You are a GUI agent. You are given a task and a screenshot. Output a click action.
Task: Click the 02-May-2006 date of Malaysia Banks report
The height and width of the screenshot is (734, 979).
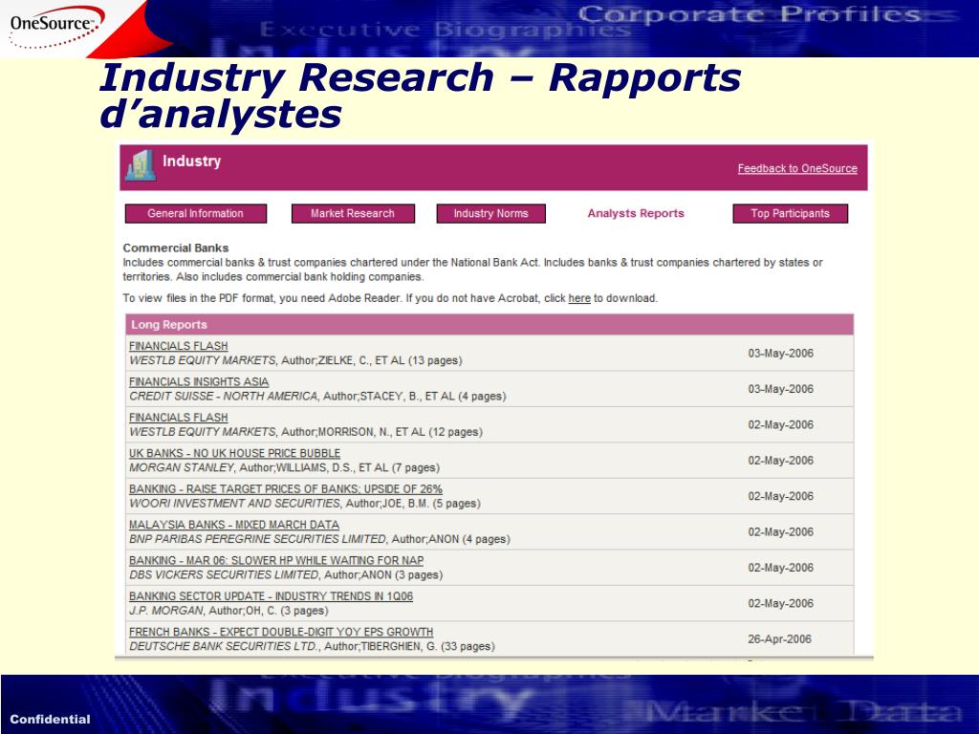[x=780, y=531]
